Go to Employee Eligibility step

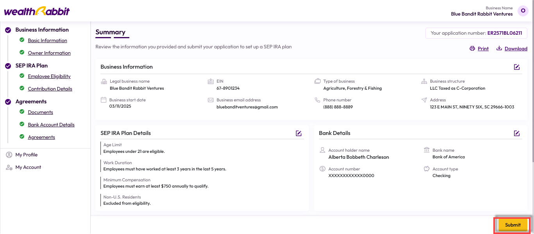[49, 76]
